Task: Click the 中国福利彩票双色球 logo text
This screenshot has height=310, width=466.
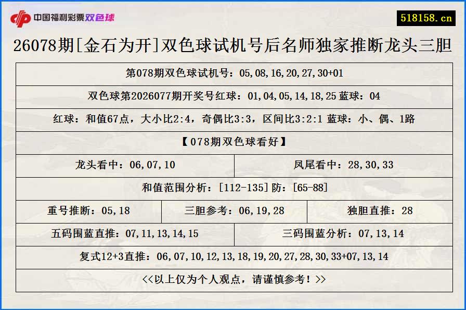Action: 74,18
